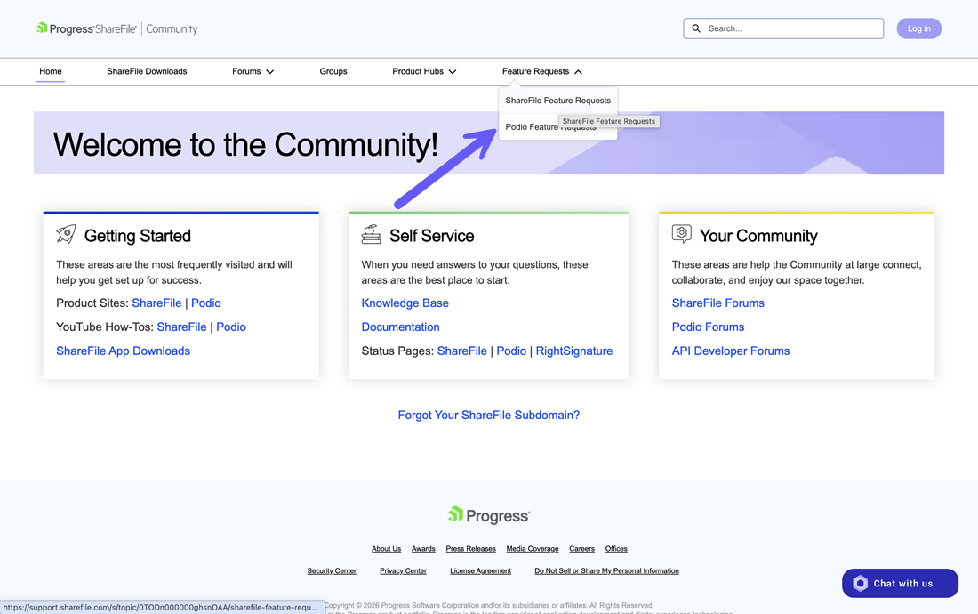
Task: Open Podio link beside Product Sites
Action: point(206,303)
